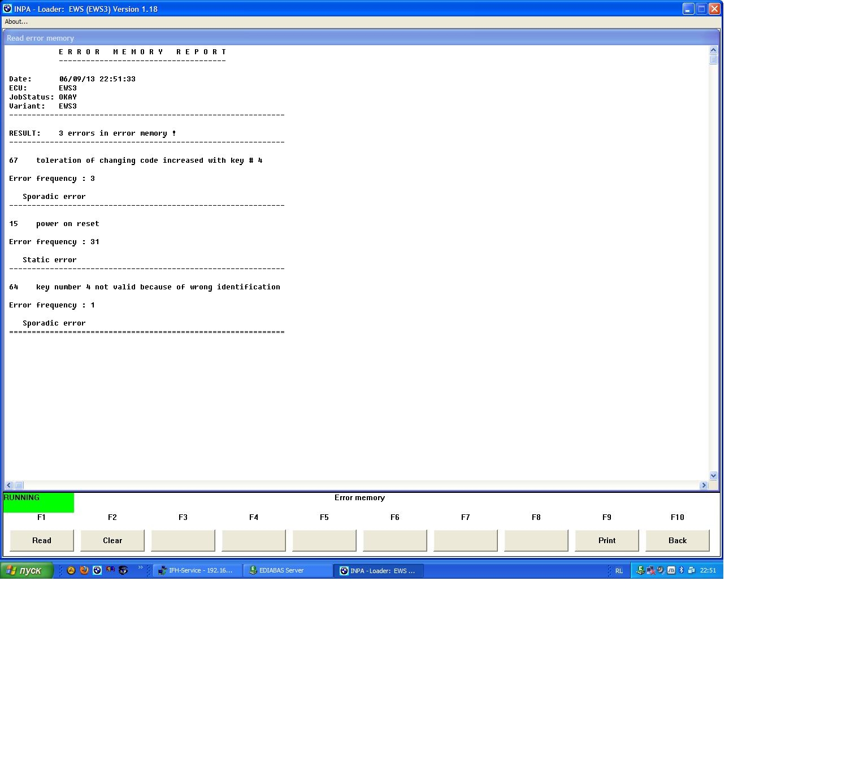
Task: Open EDIABAS icon in system tray
Action: tap(640, 570)
